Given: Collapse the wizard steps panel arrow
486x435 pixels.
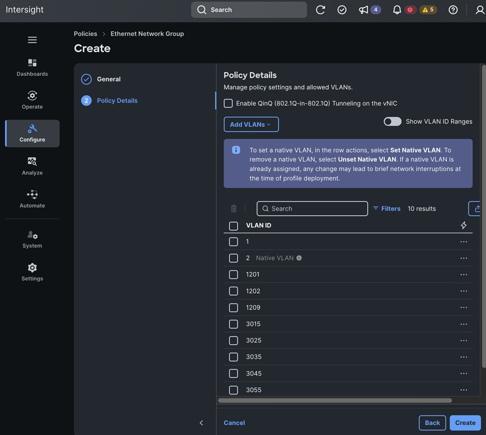Looking at the screenshot, I should [201, 422].
